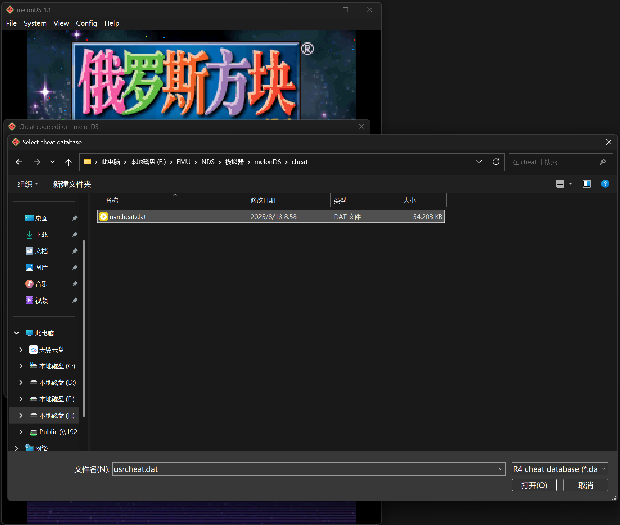Viewport: 620px width, 525px height.
Task: Navigate back using the back arrow
Action: tap(19, 162)
